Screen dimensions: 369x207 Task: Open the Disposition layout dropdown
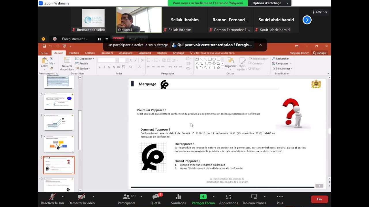tap(85, 59)
